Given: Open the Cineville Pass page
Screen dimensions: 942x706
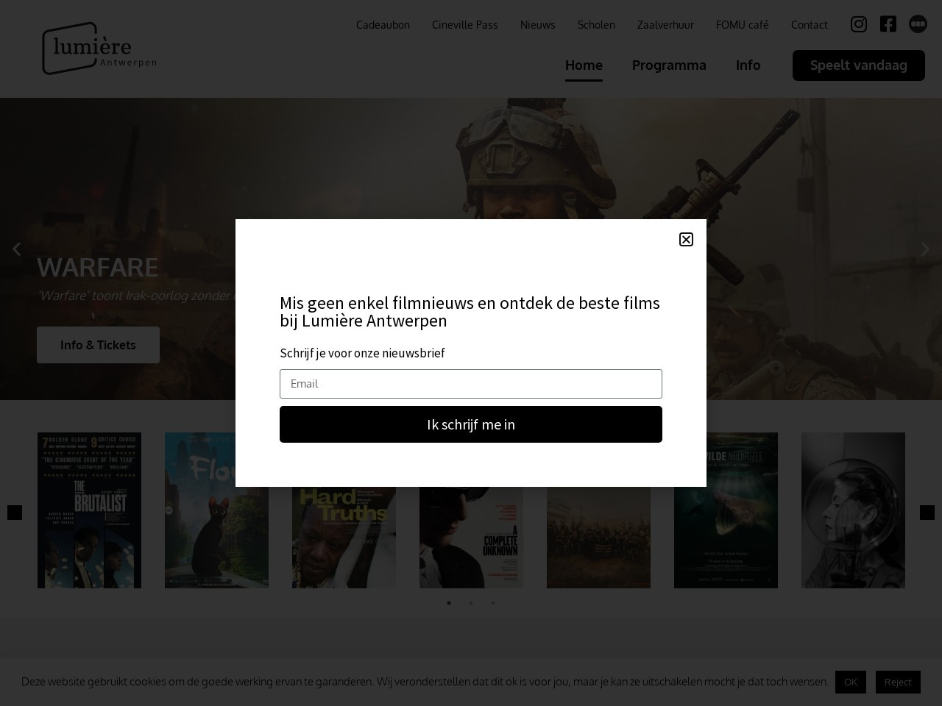Looking at the screenshot, I should [465, 25].
